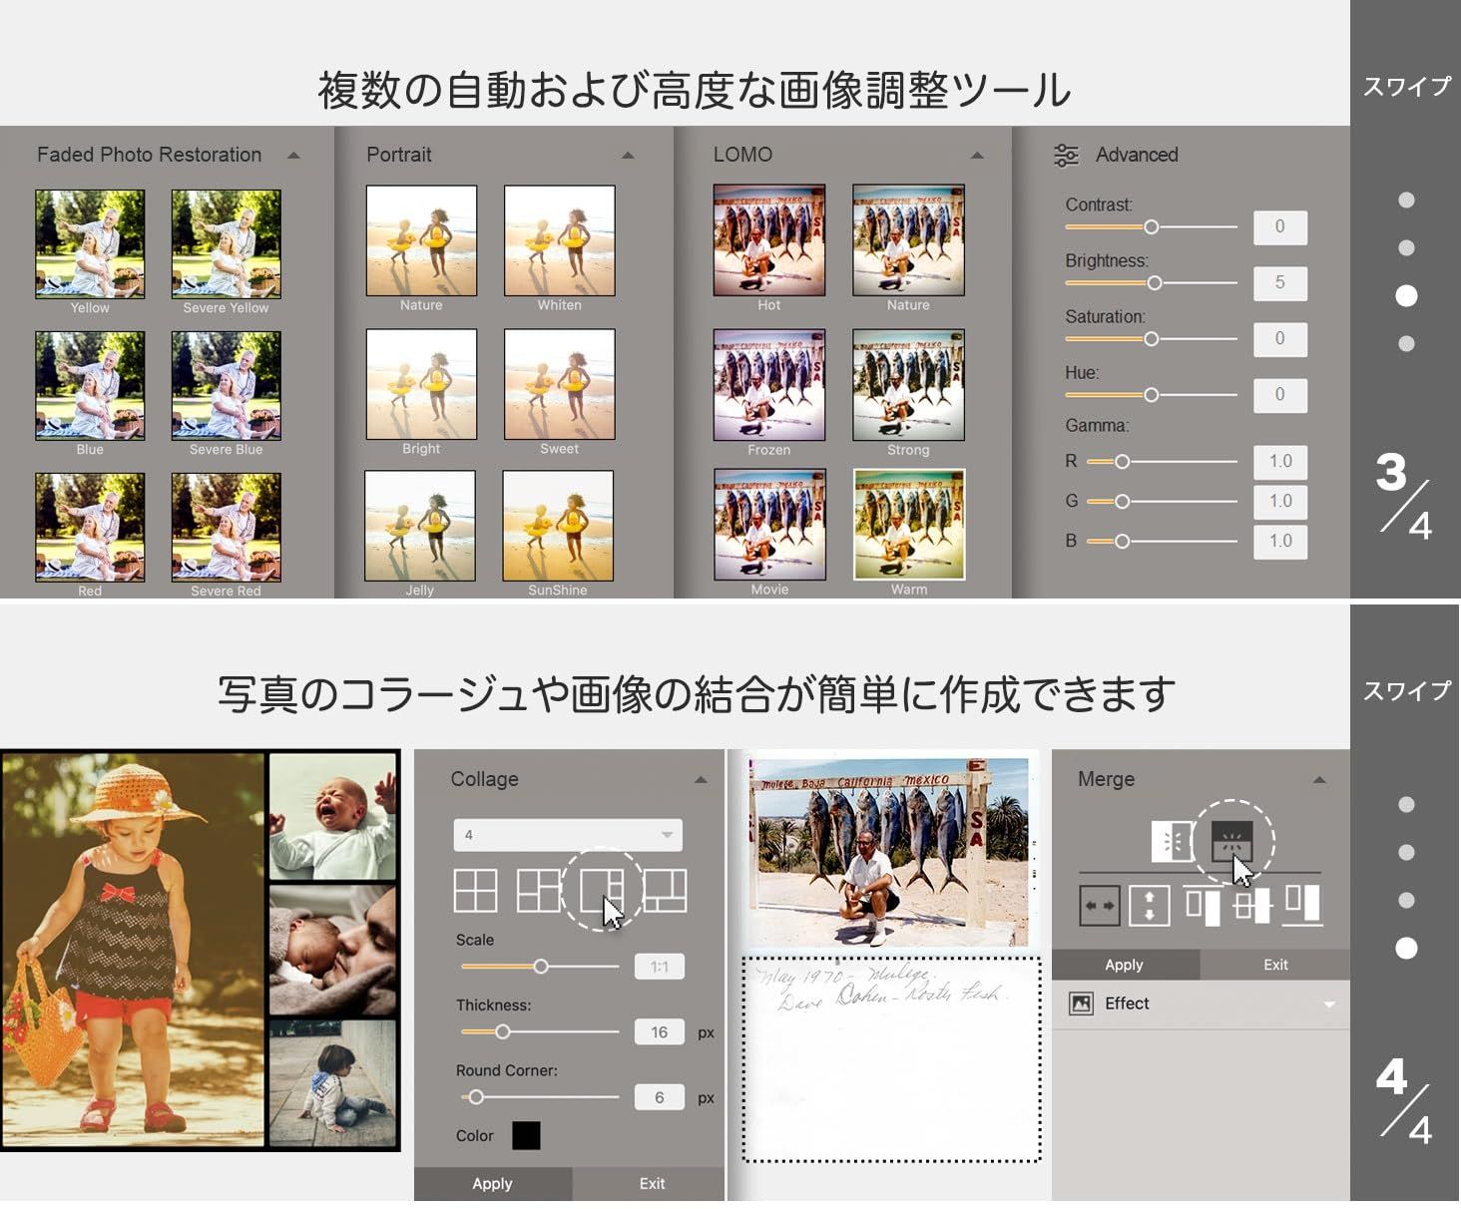Select the align-top merge alignment icon
The width and height of the screenshot is (1461, 1209).
coord(1203,906)
